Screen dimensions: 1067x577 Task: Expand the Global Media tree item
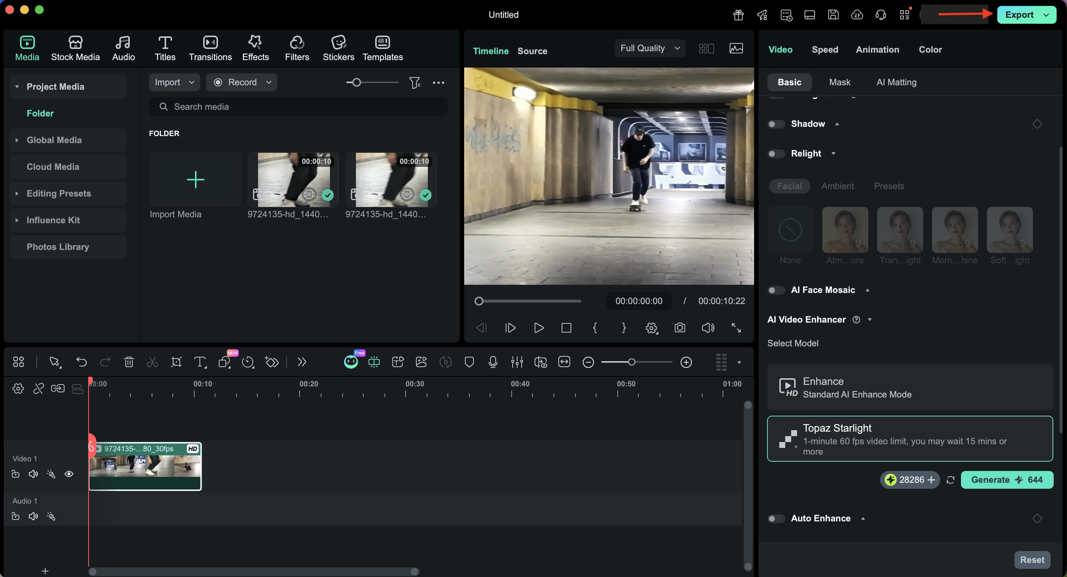[x=17, y=141]
